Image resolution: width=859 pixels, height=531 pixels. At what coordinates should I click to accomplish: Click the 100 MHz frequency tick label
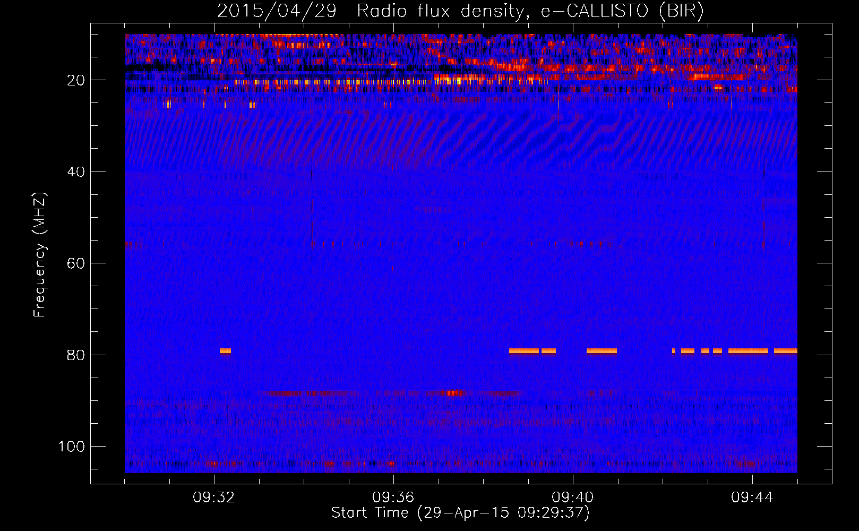[x=72, y=447]
